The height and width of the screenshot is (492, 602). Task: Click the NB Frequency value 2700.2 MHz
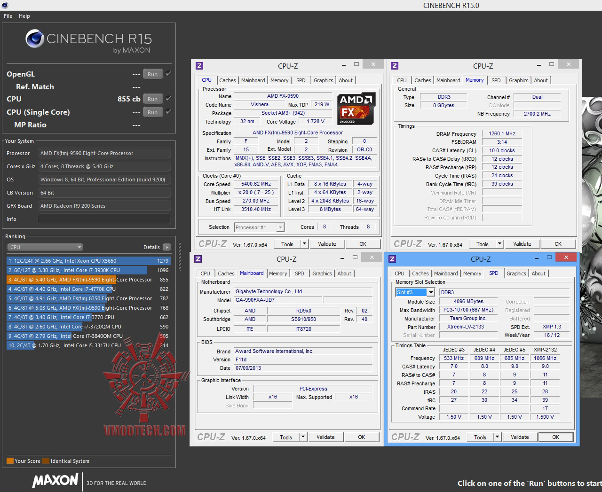tap(537, 114)
